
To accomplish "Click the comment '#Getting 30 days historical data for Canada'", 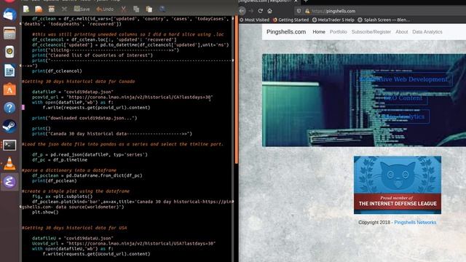I will (x=78, y=82).
